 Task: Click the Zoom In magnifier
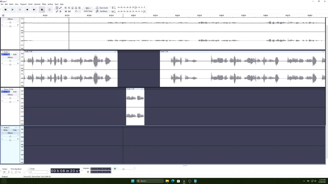66,8
